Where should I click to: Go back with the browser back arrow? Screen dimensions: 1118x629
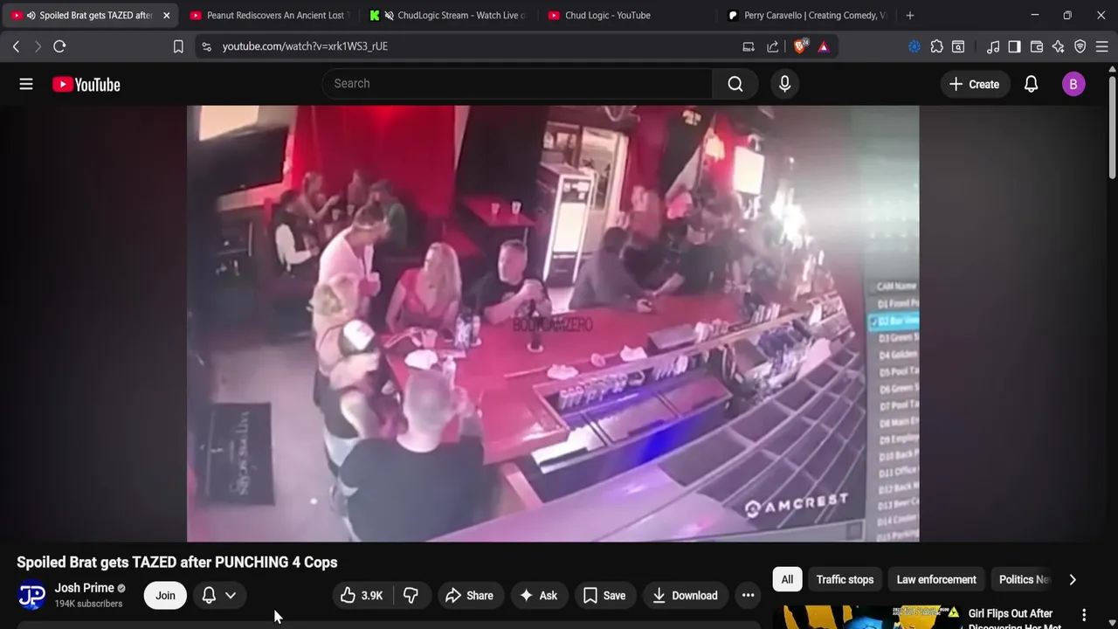click(16, 46)
